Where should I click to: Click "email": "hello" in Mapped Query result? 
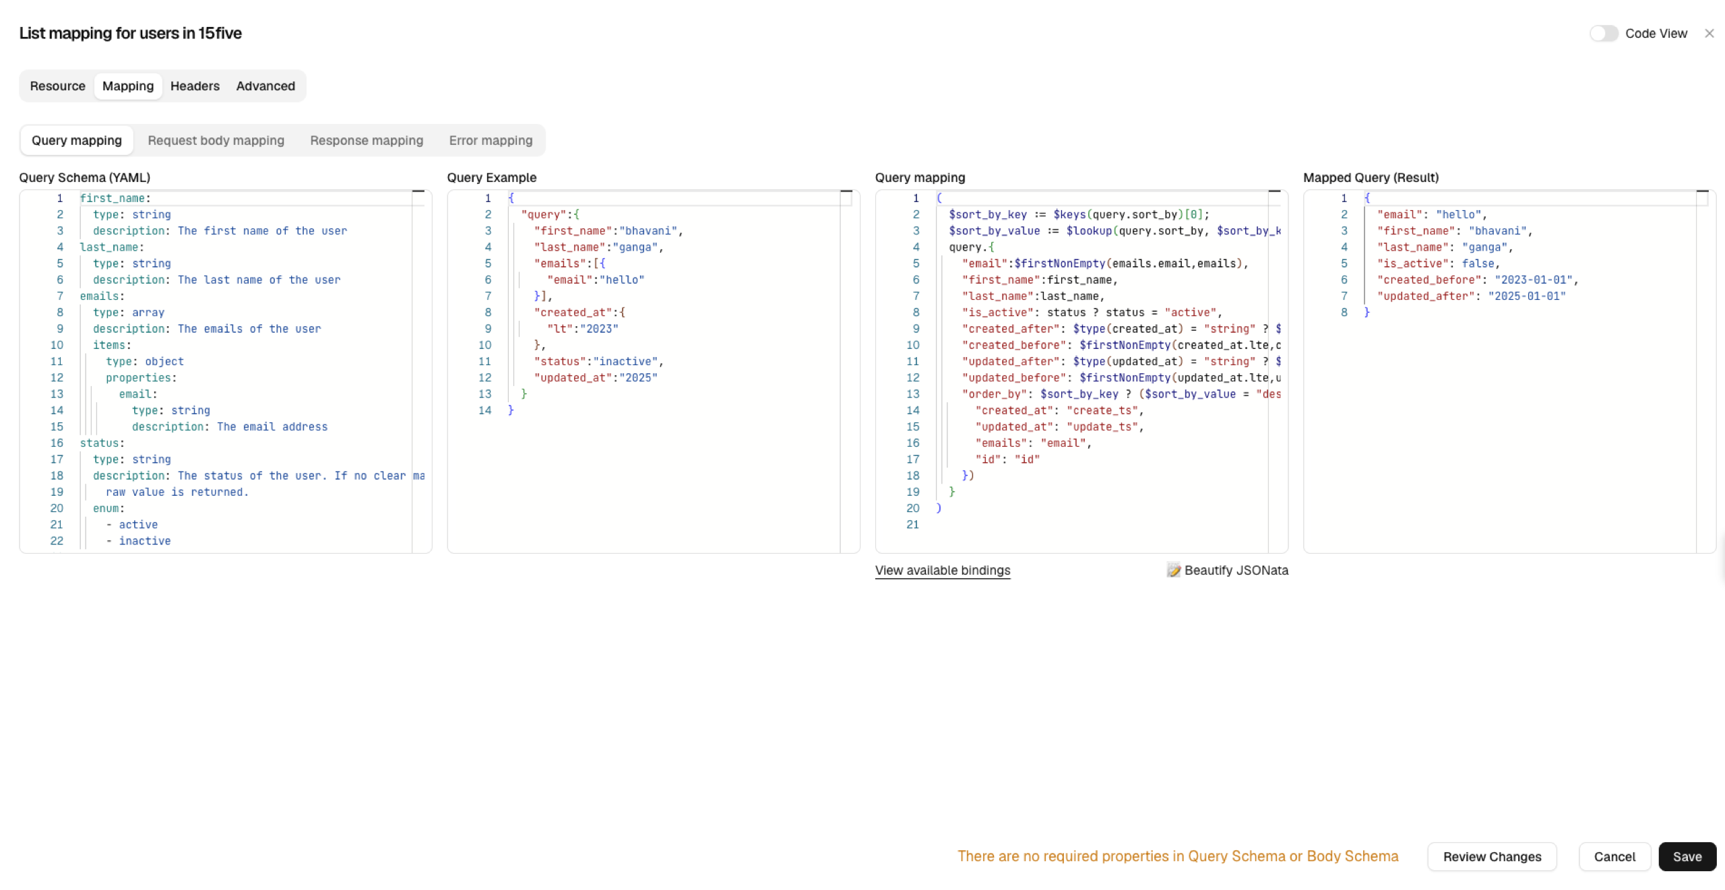pos(1431,214)
